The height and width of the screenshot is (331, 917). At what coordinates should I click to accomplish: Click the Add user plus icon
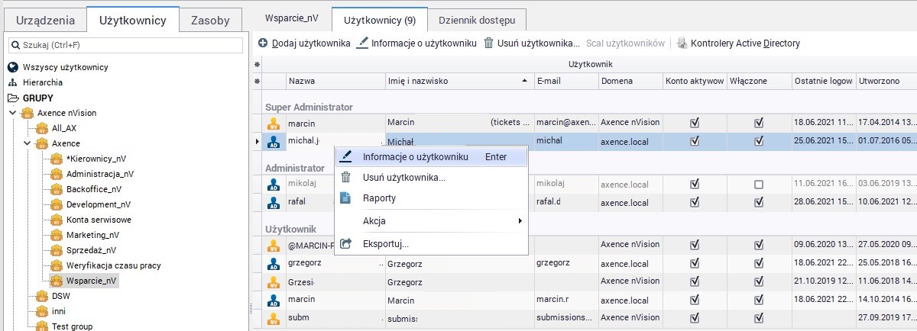pos(263,43)
